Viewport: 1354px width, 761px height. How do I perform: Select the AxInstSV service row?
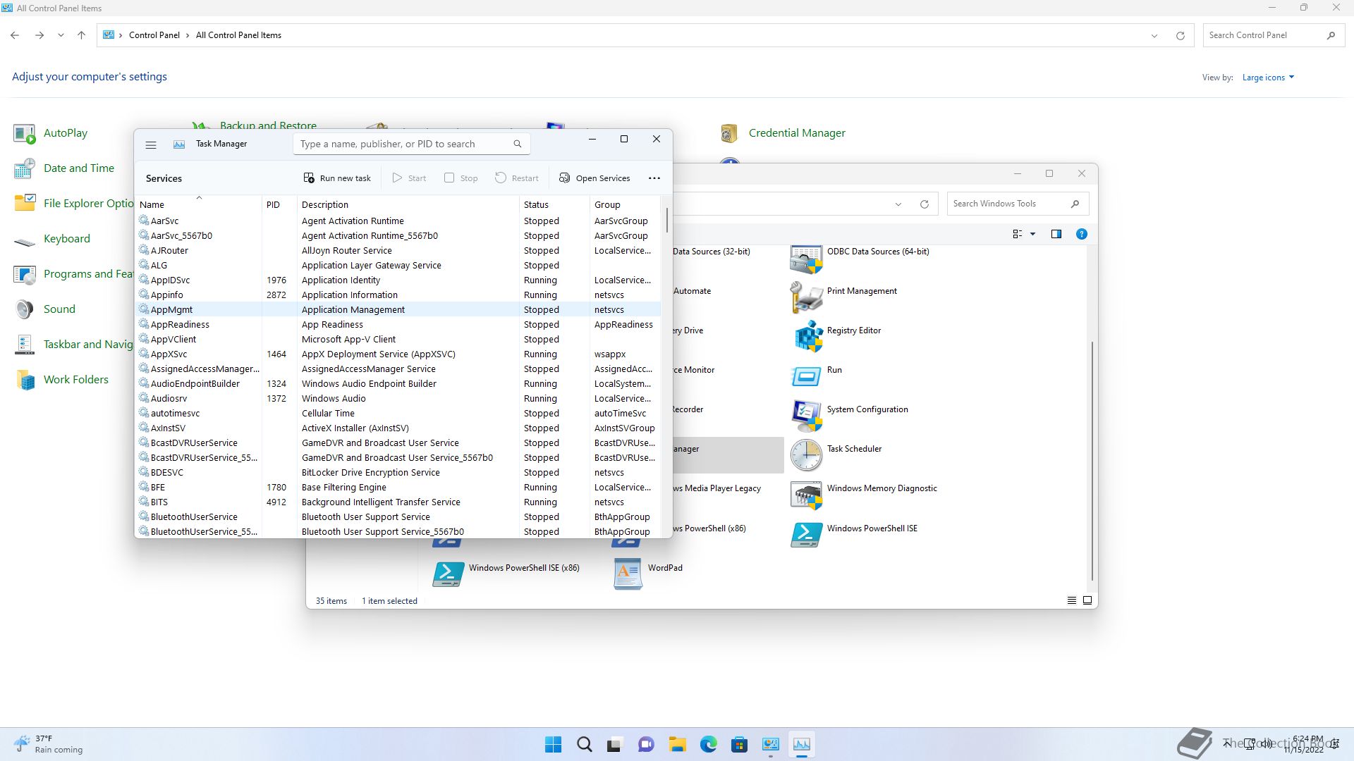398,428
